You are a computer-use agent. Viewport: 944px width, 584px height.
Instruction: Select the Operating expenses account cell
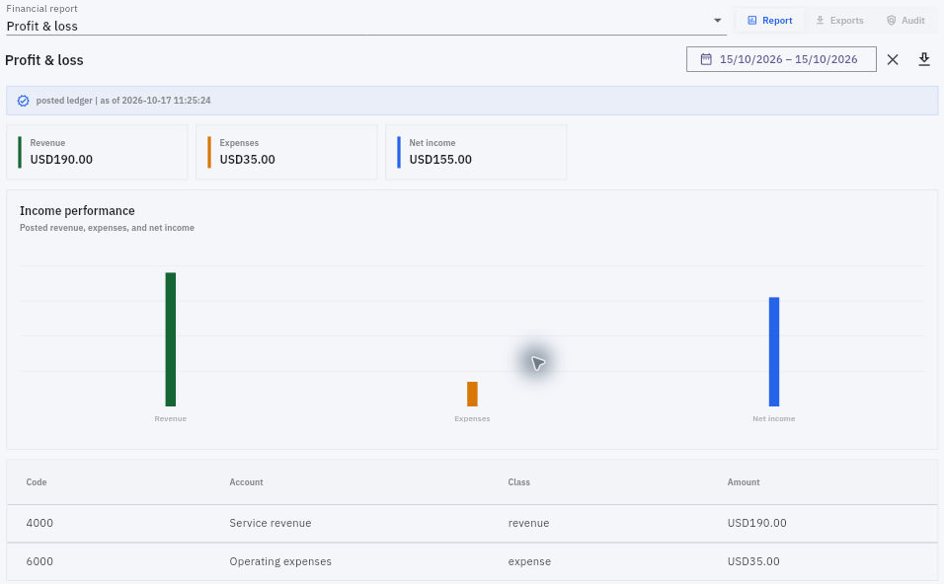click(x=280, y=561)
